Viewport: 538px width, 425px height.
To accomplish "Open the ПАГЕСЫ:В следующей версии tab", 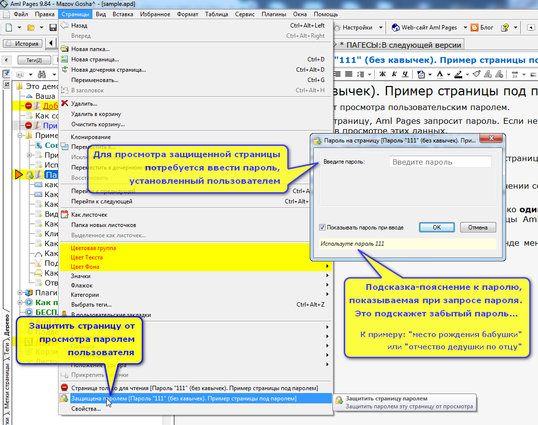I will [400, 45].
